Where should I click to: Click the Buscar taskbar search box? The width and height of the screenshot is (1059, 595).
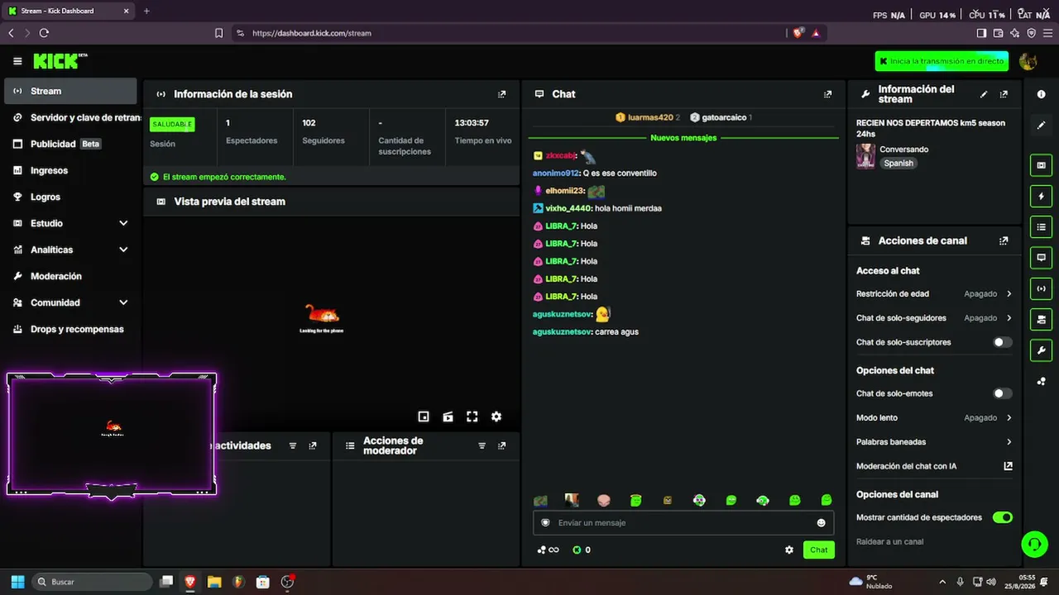click(x=92, y=582)
